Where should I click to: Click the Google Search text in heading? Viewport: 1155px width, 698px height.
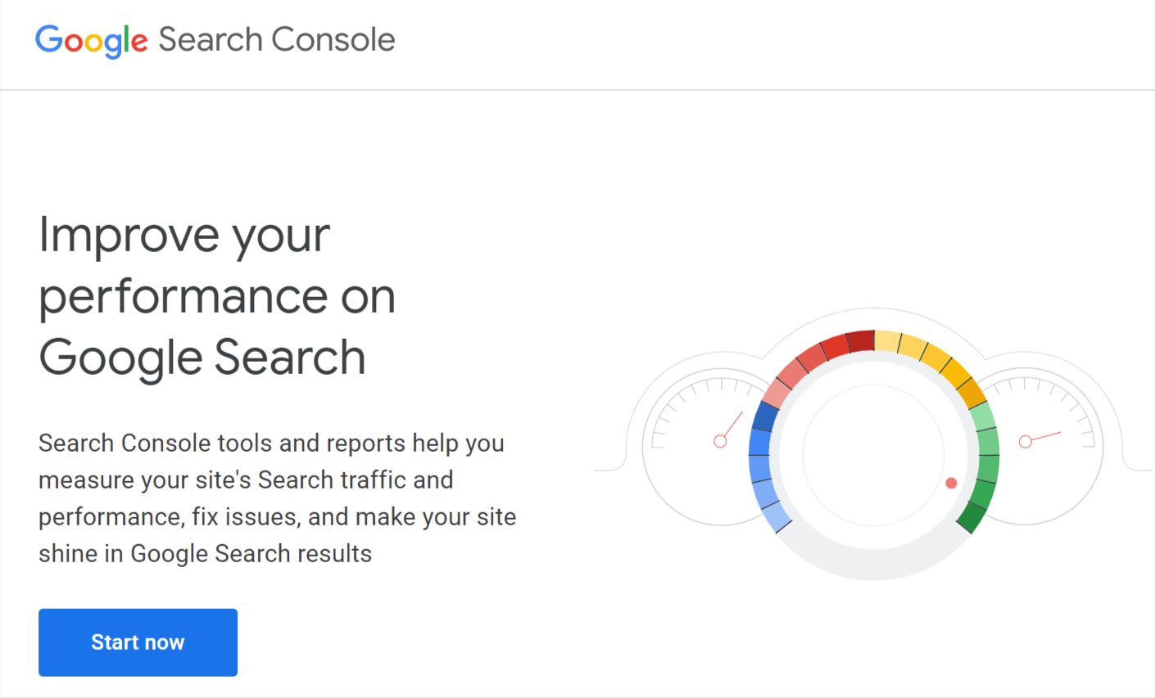[x=201, y=358]
